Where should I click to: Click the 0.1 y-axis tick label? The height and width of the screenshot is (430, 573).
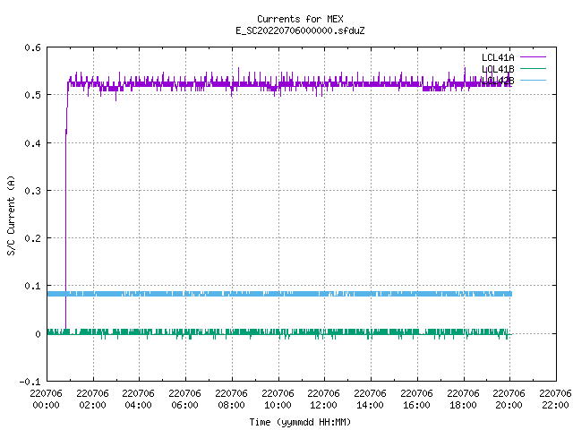pyautogui.click(x=32, y=286)
